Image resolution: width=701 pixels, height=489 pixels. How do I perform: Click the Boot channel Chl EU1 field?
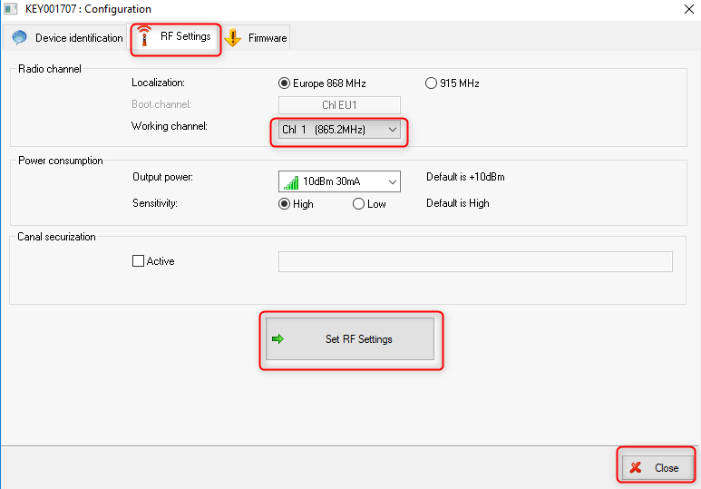(339, 105)
